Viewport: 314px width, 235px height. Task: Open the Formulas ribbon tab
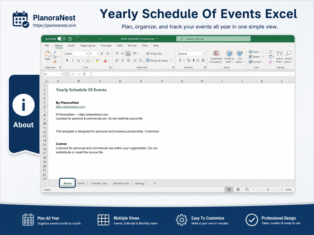pos(106,46)
